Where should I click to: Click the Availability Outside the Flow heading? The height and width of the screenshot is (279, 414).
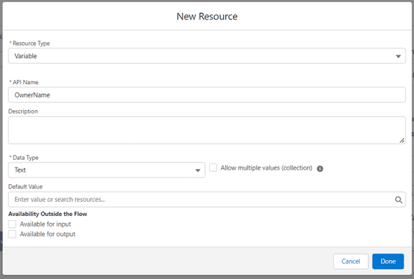[48, 214]
